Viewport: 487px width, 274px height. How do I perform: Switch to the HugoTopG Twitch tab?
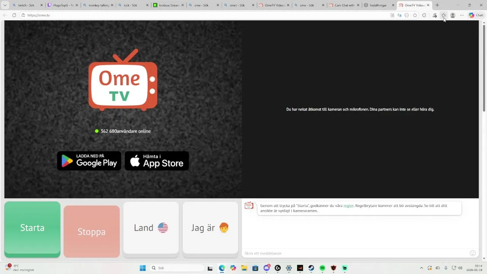pyautogui.click(x=62, y=5)
